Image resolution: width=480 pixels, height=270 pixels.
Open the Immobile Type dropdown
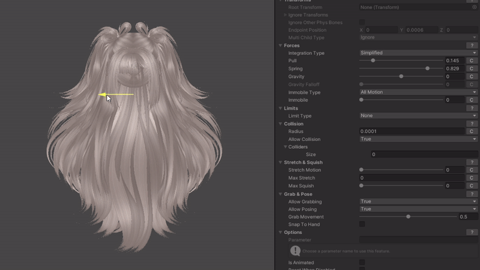tap(418, 92)
